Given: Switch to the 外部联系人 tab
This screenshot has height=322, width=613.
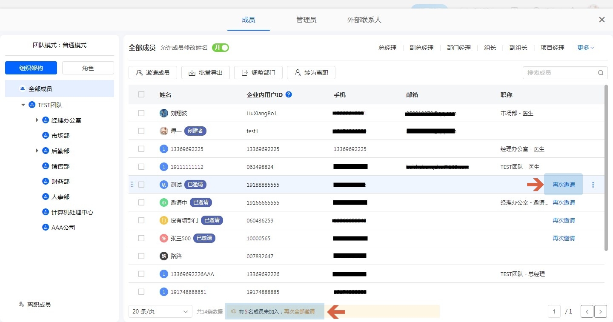Looking at the screenshot, I should (364, 20).
